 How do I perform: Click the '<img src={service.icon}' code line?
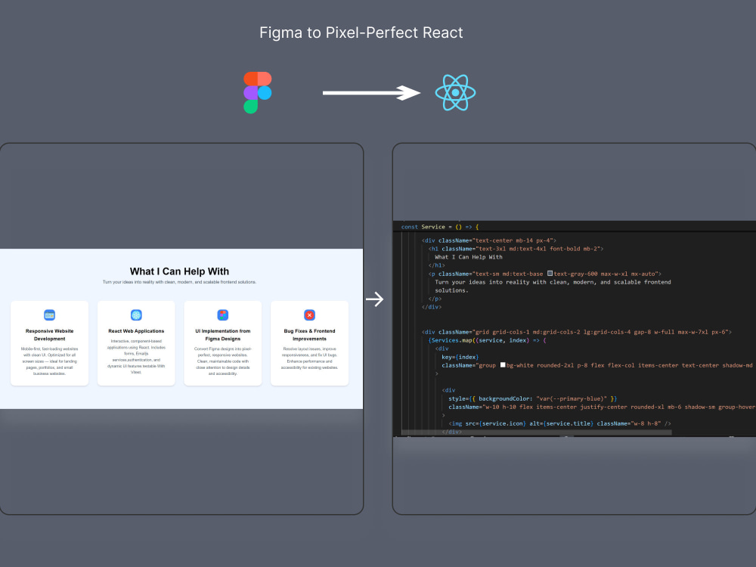point(559,423)
